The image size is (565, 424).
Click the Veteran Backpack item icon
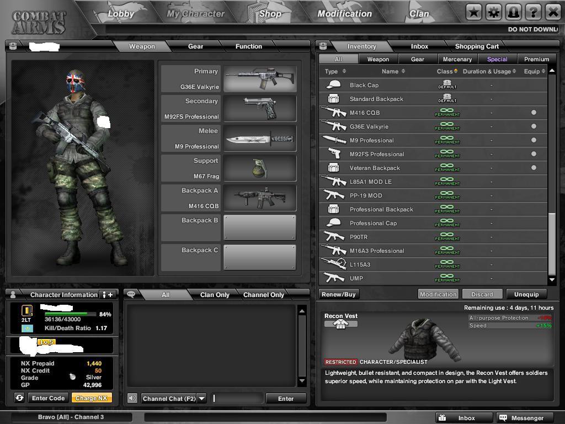click(x=334, y=167)
